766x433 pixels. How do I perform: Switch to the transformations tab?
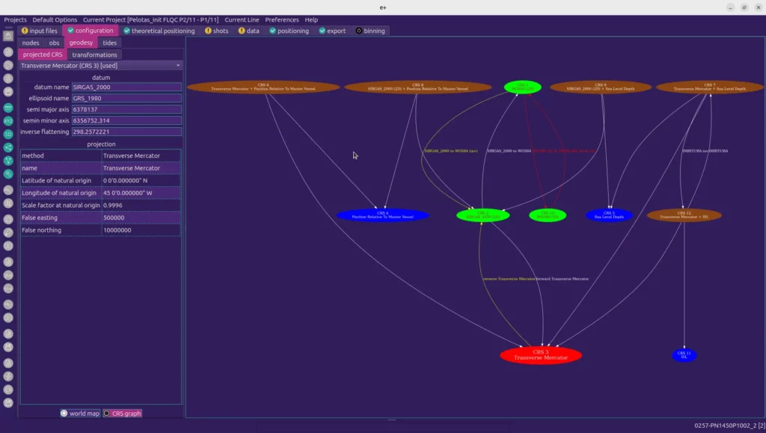(94, 55)
